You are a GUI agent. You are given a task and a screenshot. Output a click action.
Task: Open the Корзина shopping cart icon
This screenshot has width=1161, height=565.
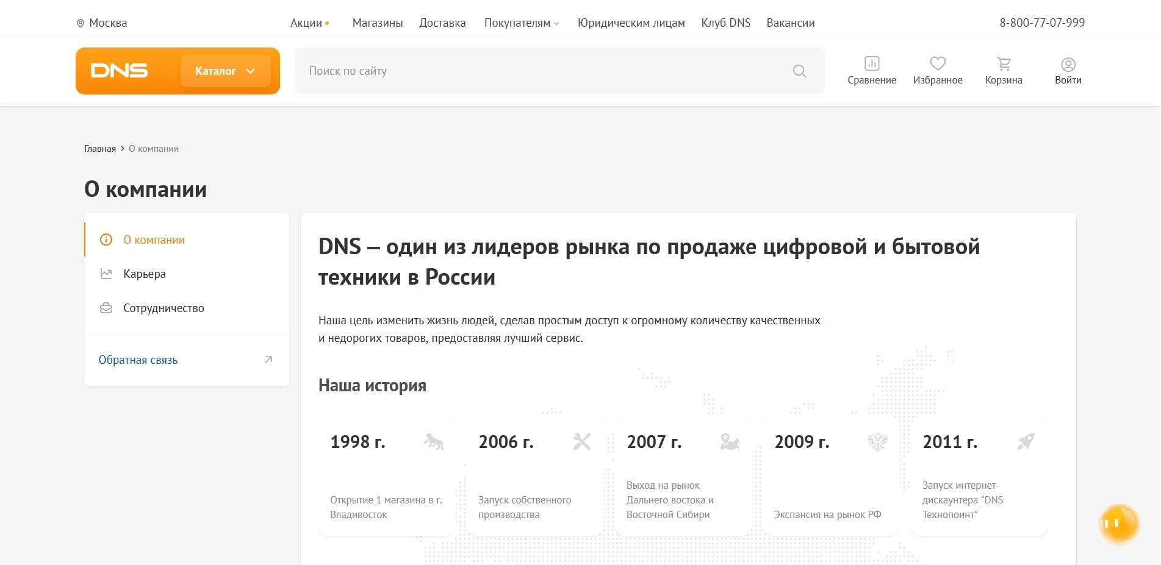pos(1004,63)
